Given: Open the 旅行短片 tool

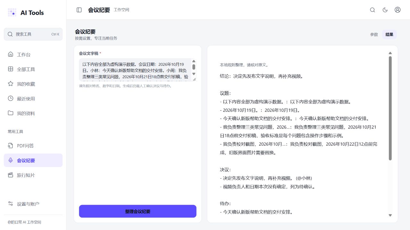Looking at the screenshot, I should pyautogui.click(x=33, y=175).
